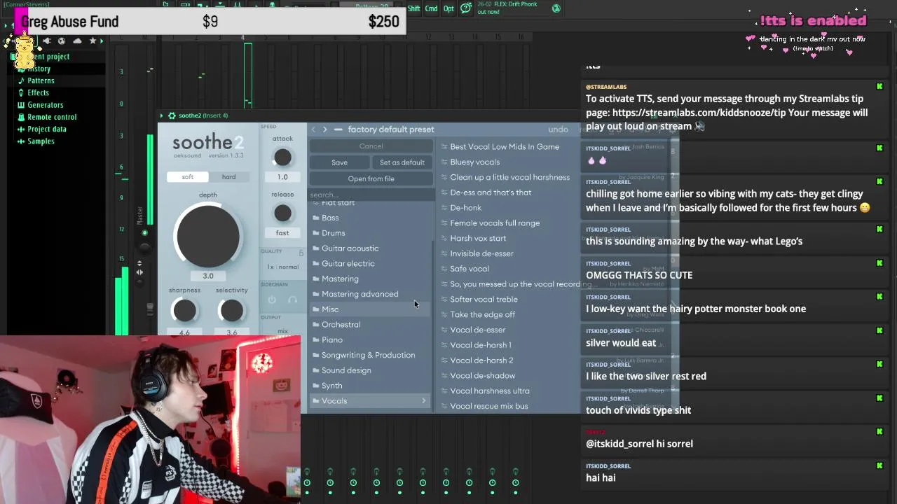Open the Mastering preset folder
Image resolution: width=897 pixels, height=504 pixels.
(x=369, y=279)
